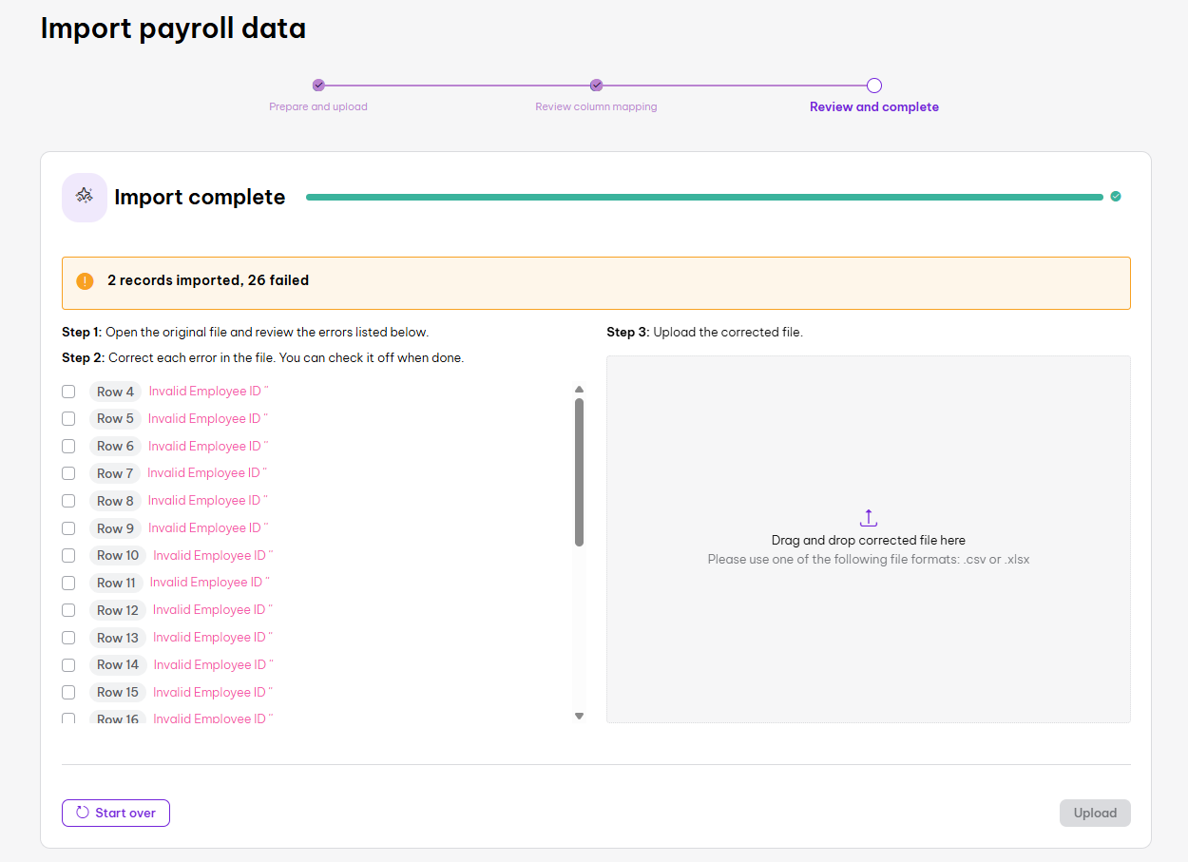Click the Import complete sparkle icon

[x=85, y=197]
